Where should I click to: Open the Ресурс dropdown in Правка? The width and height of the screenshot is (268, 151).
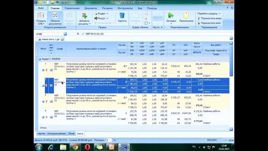[x=101, y=18]
